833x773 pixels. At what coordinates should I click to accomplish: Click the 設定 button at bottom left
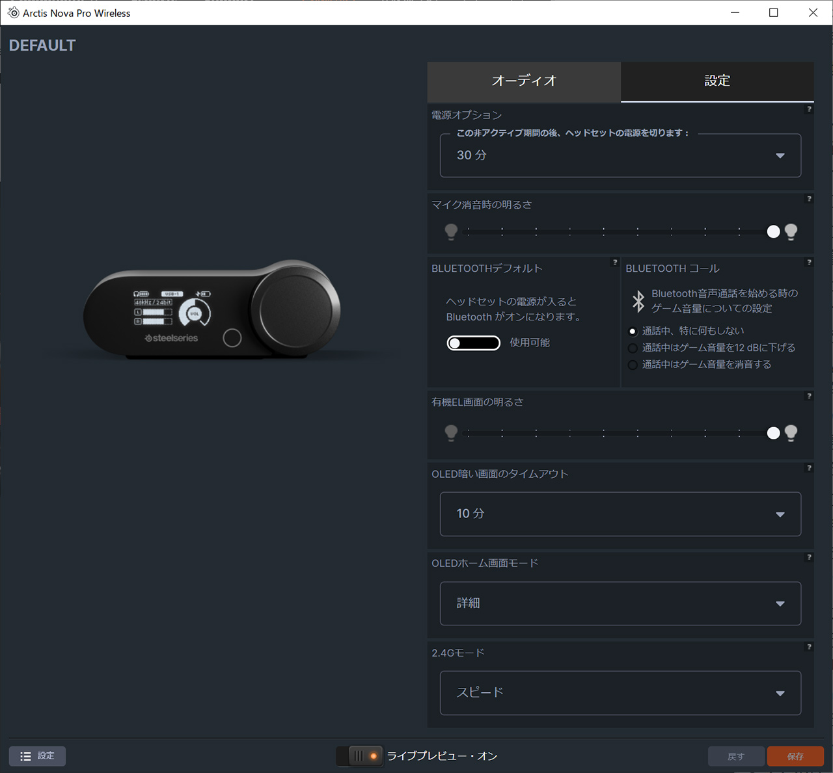click(37, 756)
